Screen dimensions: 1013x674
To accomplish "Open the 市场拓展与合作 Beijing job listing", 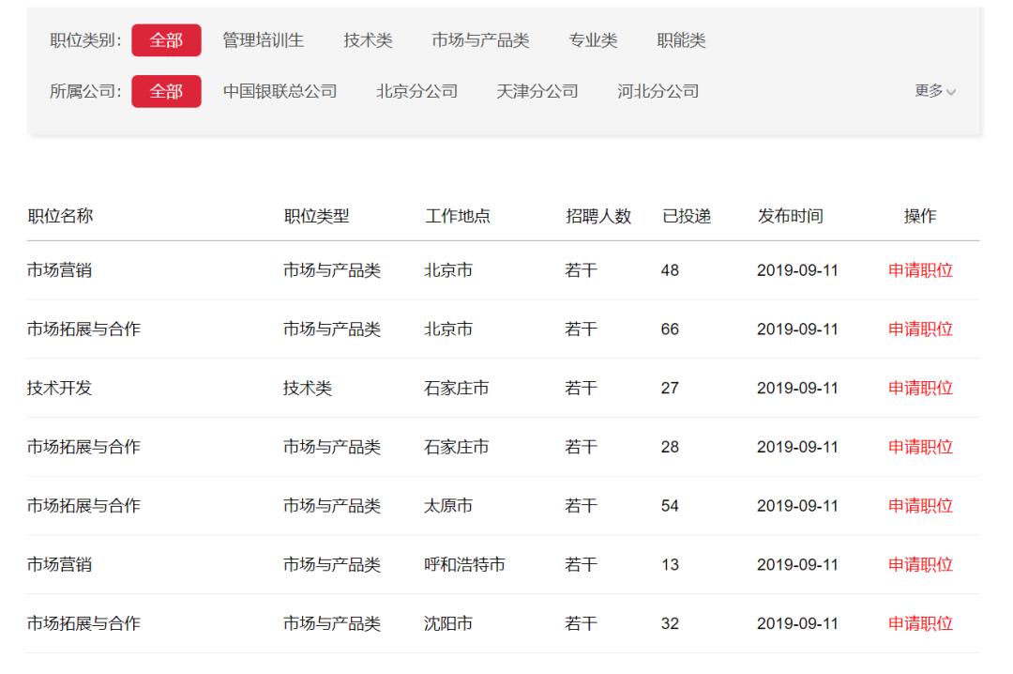I will click(86, 329).
